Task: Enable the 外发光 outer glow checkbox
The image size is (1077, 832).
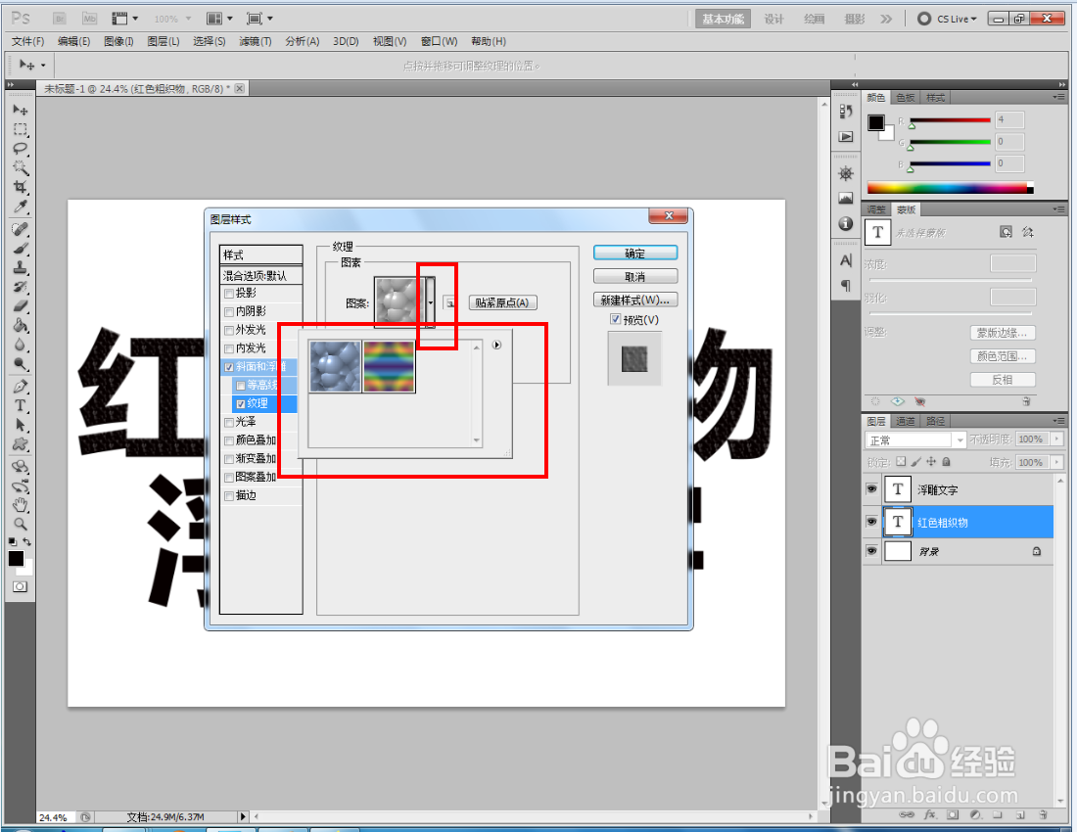Action: coord(229,330)
